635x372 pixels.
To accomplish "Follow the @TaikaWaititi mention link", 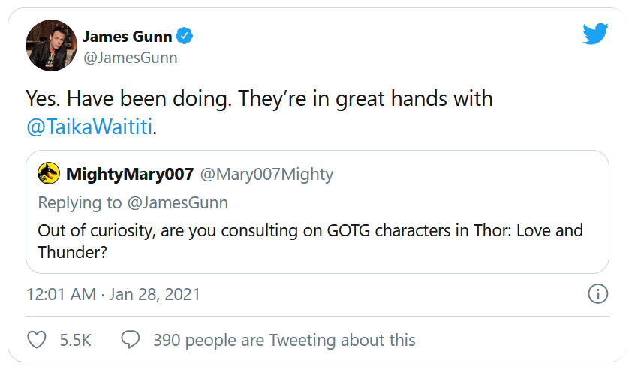I will 90,127.
